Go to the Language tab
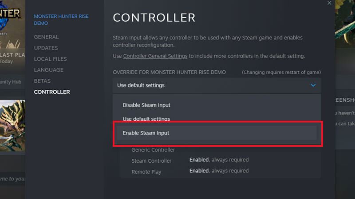 pyautogui.click(x=48, y=70)
